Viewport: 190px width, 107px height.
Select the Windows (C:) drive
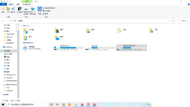[69, 48]
